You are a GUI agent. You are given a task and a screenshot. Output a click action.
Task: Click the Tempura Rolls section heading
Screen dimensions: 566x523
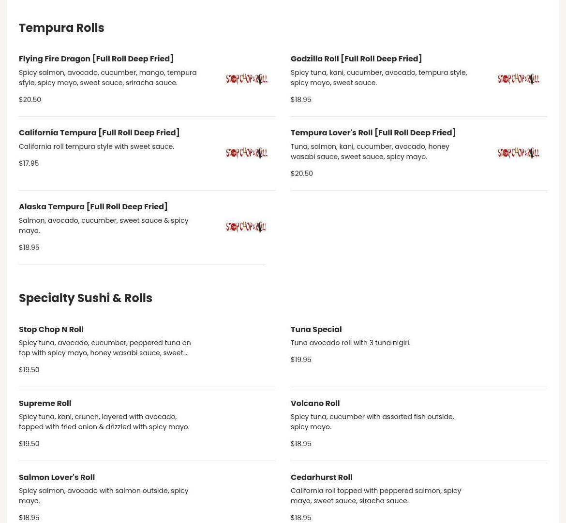pyautogui.click(x=61, y=28)
